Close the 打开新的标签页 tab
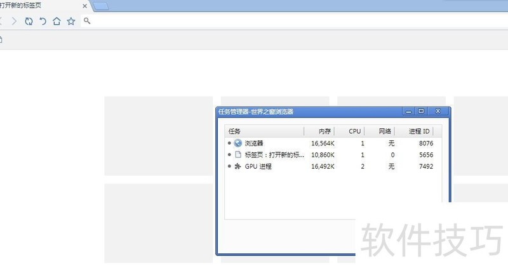 85,6
